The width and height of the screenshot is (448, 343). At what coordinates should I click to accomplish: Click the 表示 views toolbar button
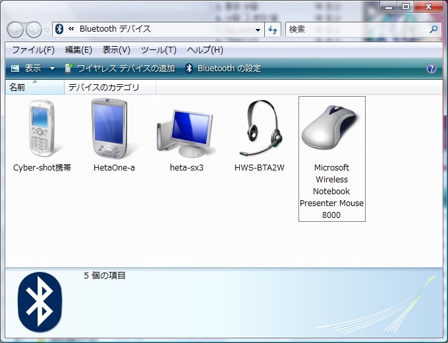click(26, 68)
